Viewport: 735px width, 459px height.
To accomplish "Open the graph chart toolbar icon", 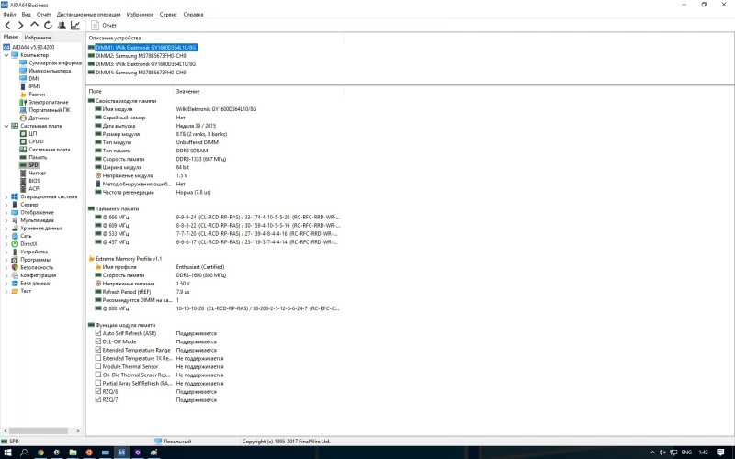I will (x=74, y=26).
